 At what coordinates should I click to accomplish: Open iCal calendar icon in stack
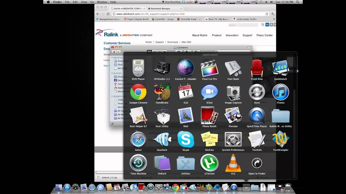tap(186, 92)
